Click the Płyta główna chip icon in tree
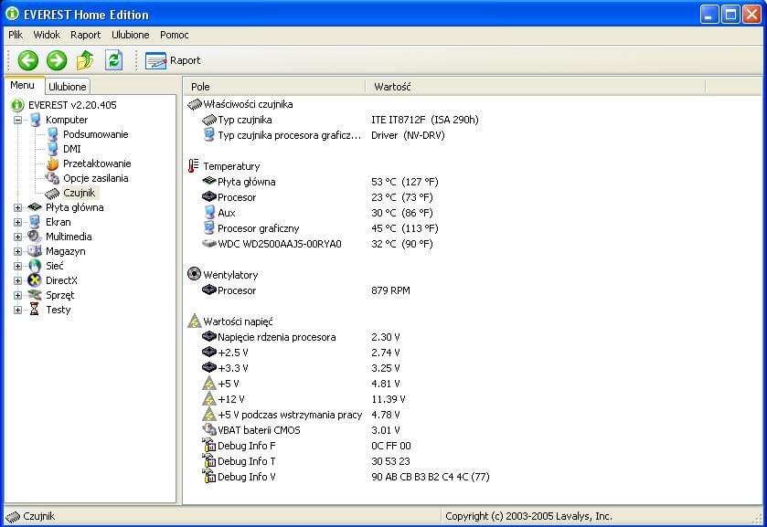Screen dimensions: 767x527 pyautogui.click(x=35, y=207)
